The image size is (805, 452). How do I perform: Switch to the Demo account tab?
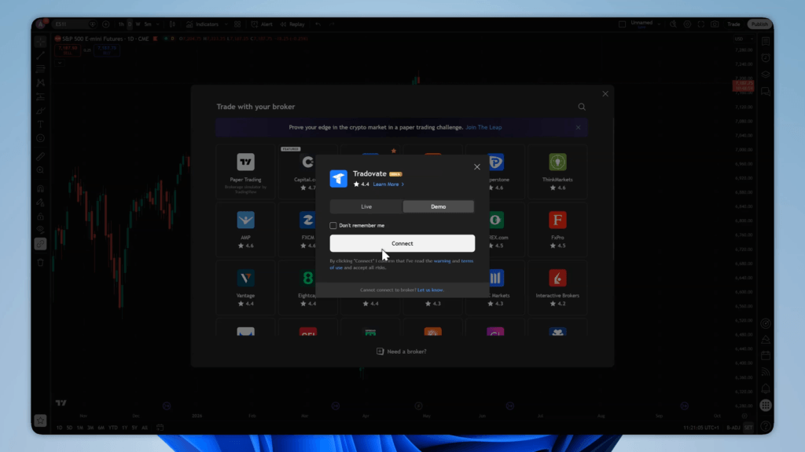coord(438,206)
